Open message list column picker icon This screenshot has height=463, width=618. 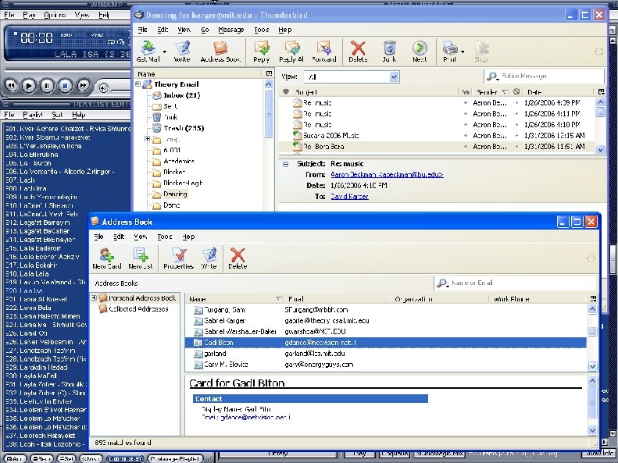[601, 91]
